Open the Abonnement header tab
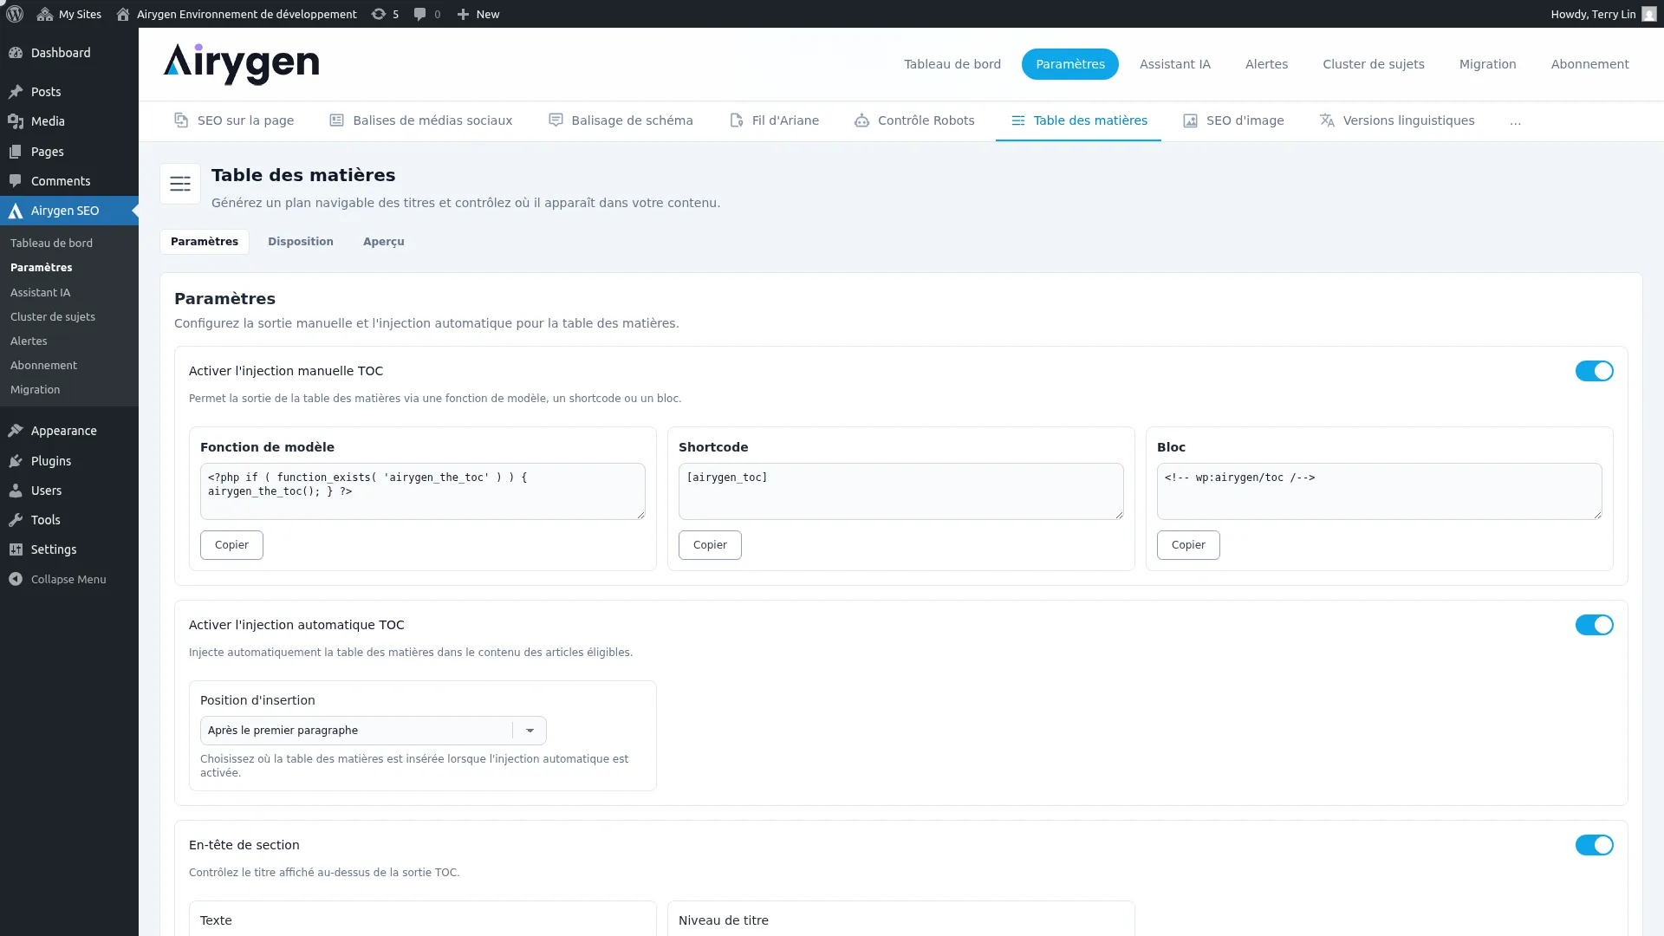The image size is (1664, 936). click(1589, 64)
